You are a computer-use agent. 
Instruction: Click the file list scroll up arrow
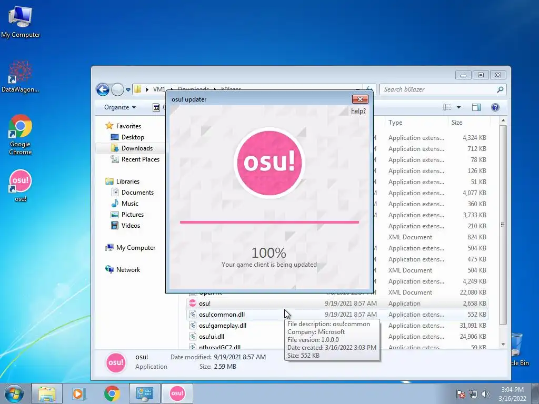(503, 121)
